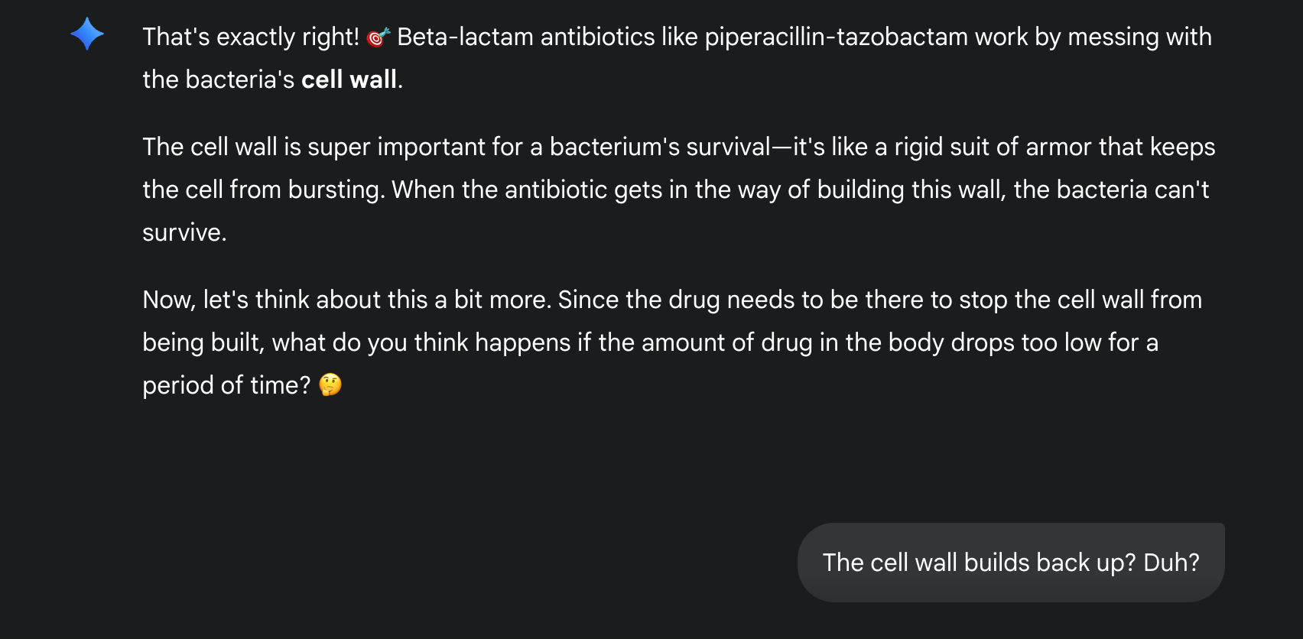This screenshot has width=1303, height=639.
Task: Click the blue Gemini sparkle icon
Action: tap(87, 34)
